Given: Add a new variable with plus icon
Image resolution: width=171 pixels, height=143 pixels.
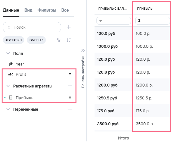Looking at the screenshot, I should [70, 109].
